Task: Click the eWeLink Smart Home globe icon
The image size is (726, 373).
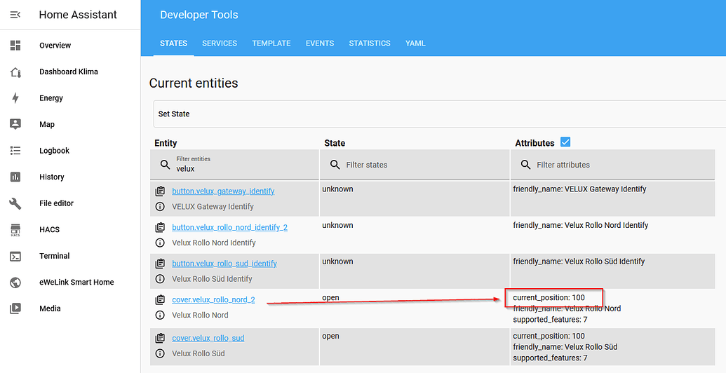Action: [15, 283]
